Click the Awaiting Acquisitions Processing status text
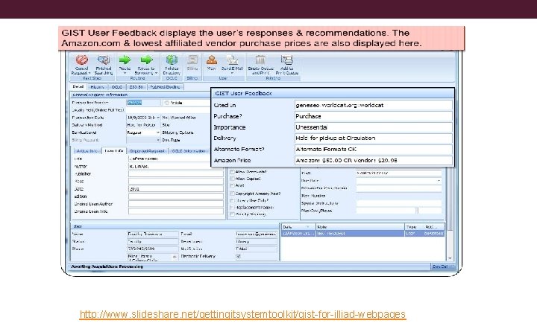 coord(107,267)
